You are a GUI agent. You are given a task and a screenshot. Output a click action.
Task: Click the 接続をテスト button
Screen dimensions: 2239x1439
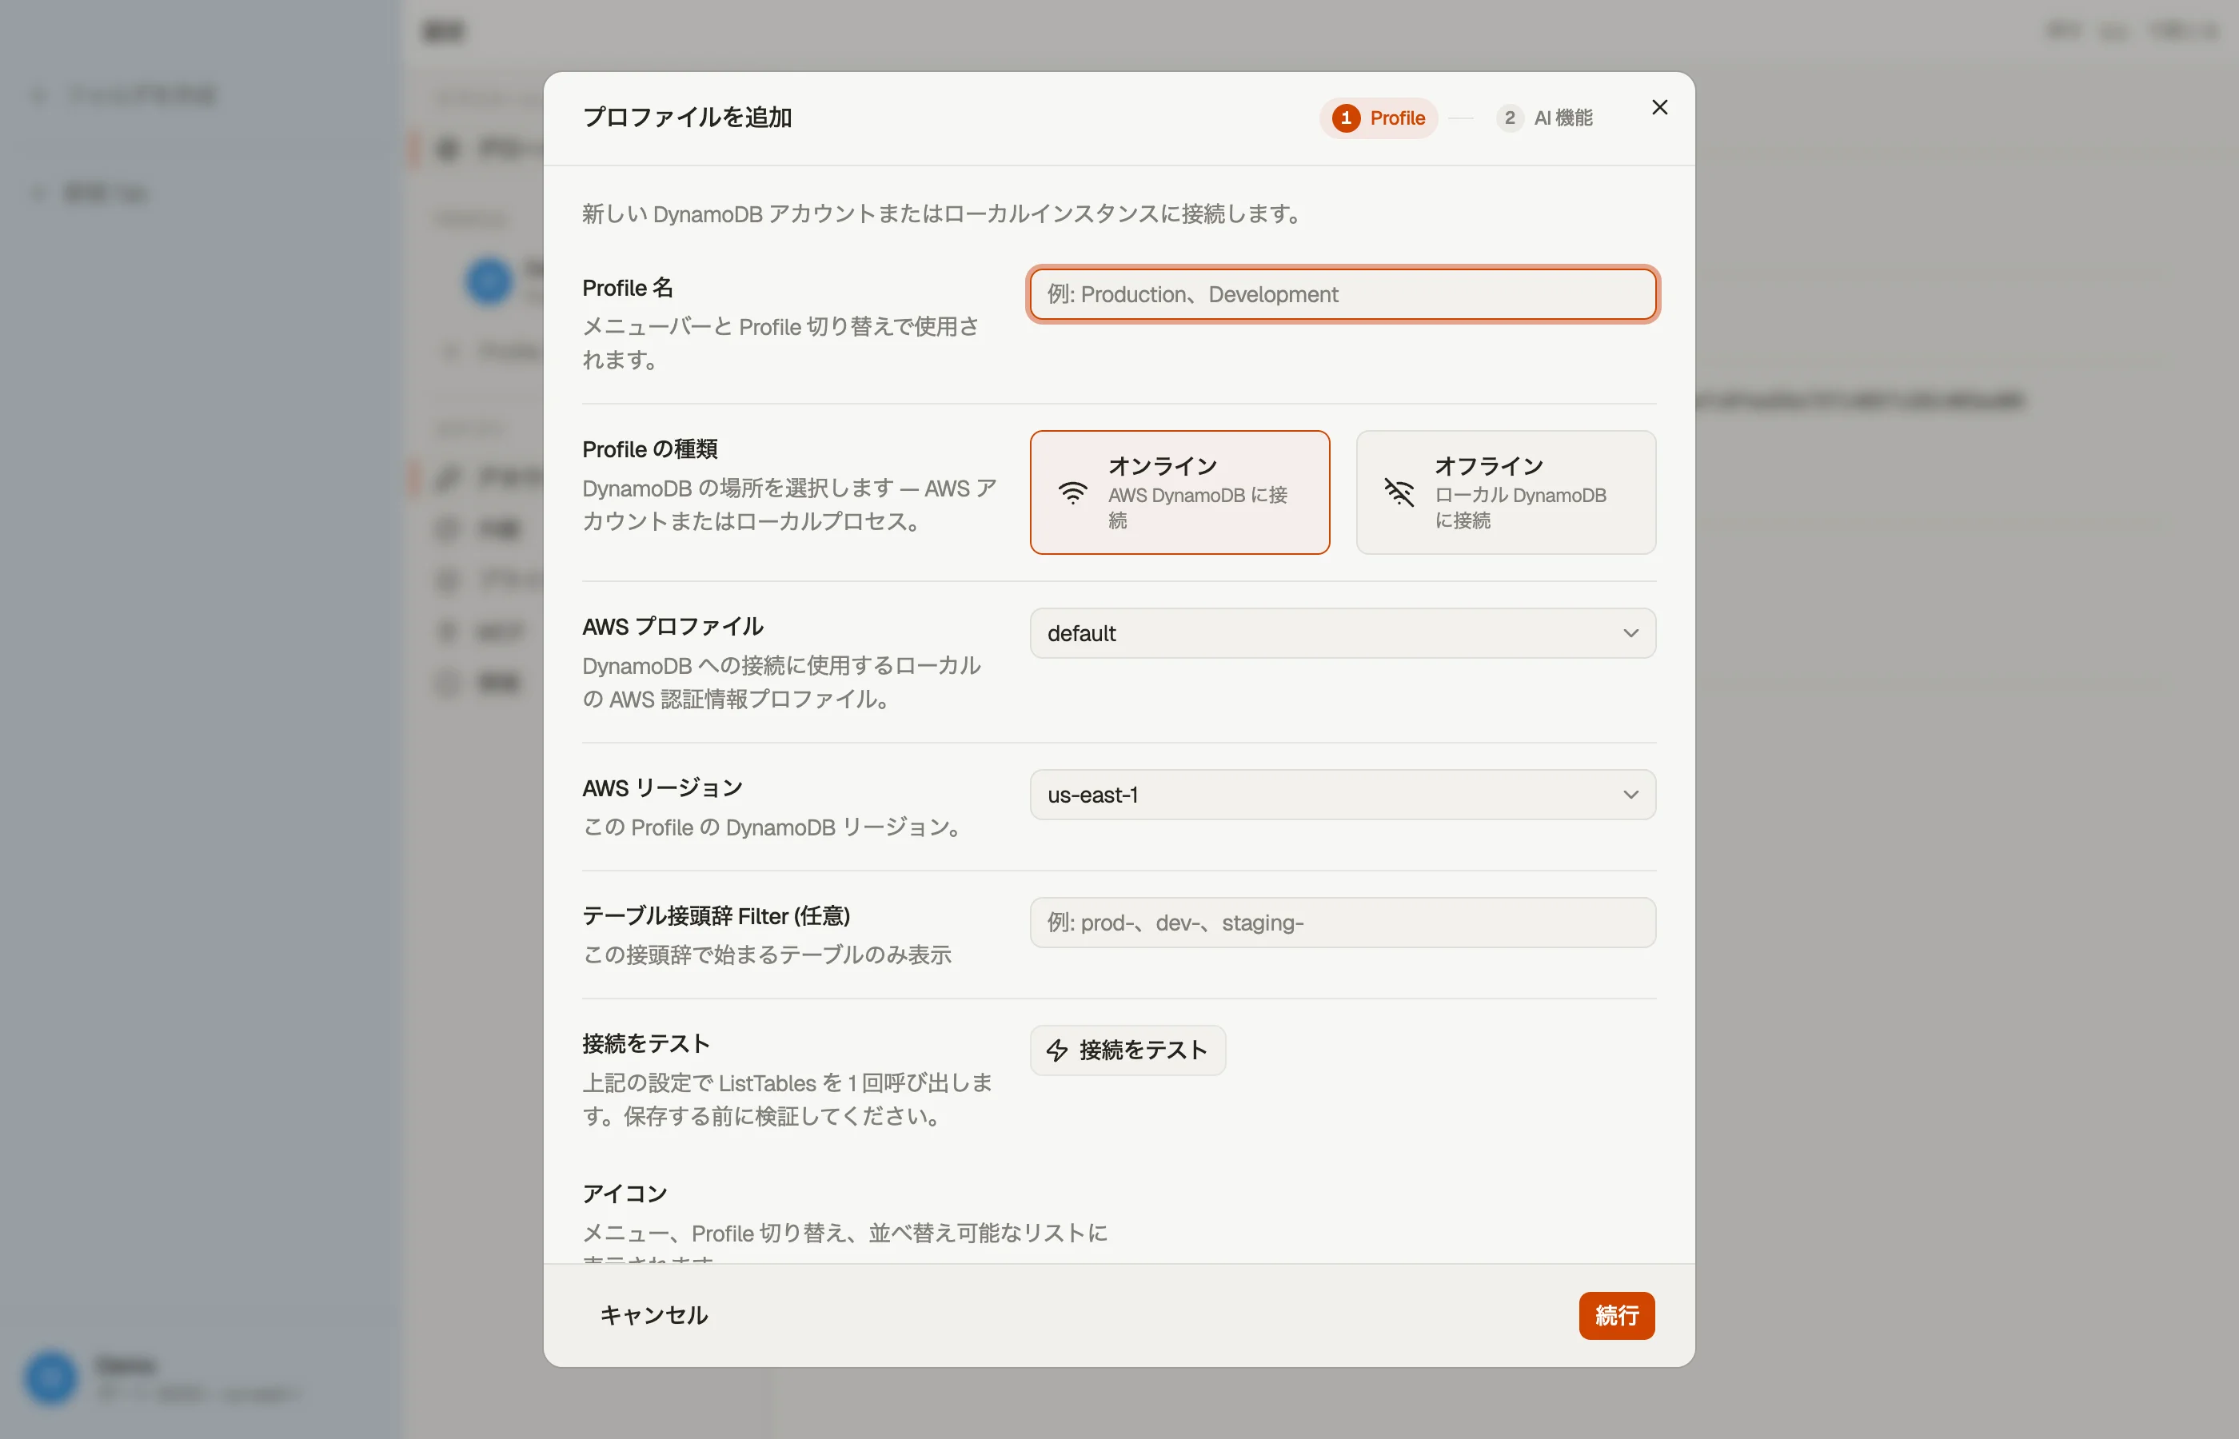(1127, 1050)
